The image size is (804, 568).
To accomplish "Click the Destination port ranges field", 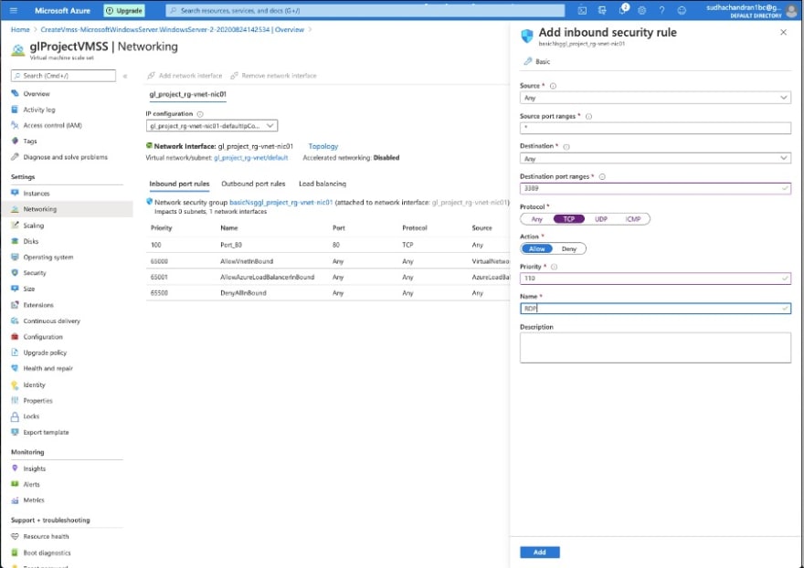I will (655, 188).
